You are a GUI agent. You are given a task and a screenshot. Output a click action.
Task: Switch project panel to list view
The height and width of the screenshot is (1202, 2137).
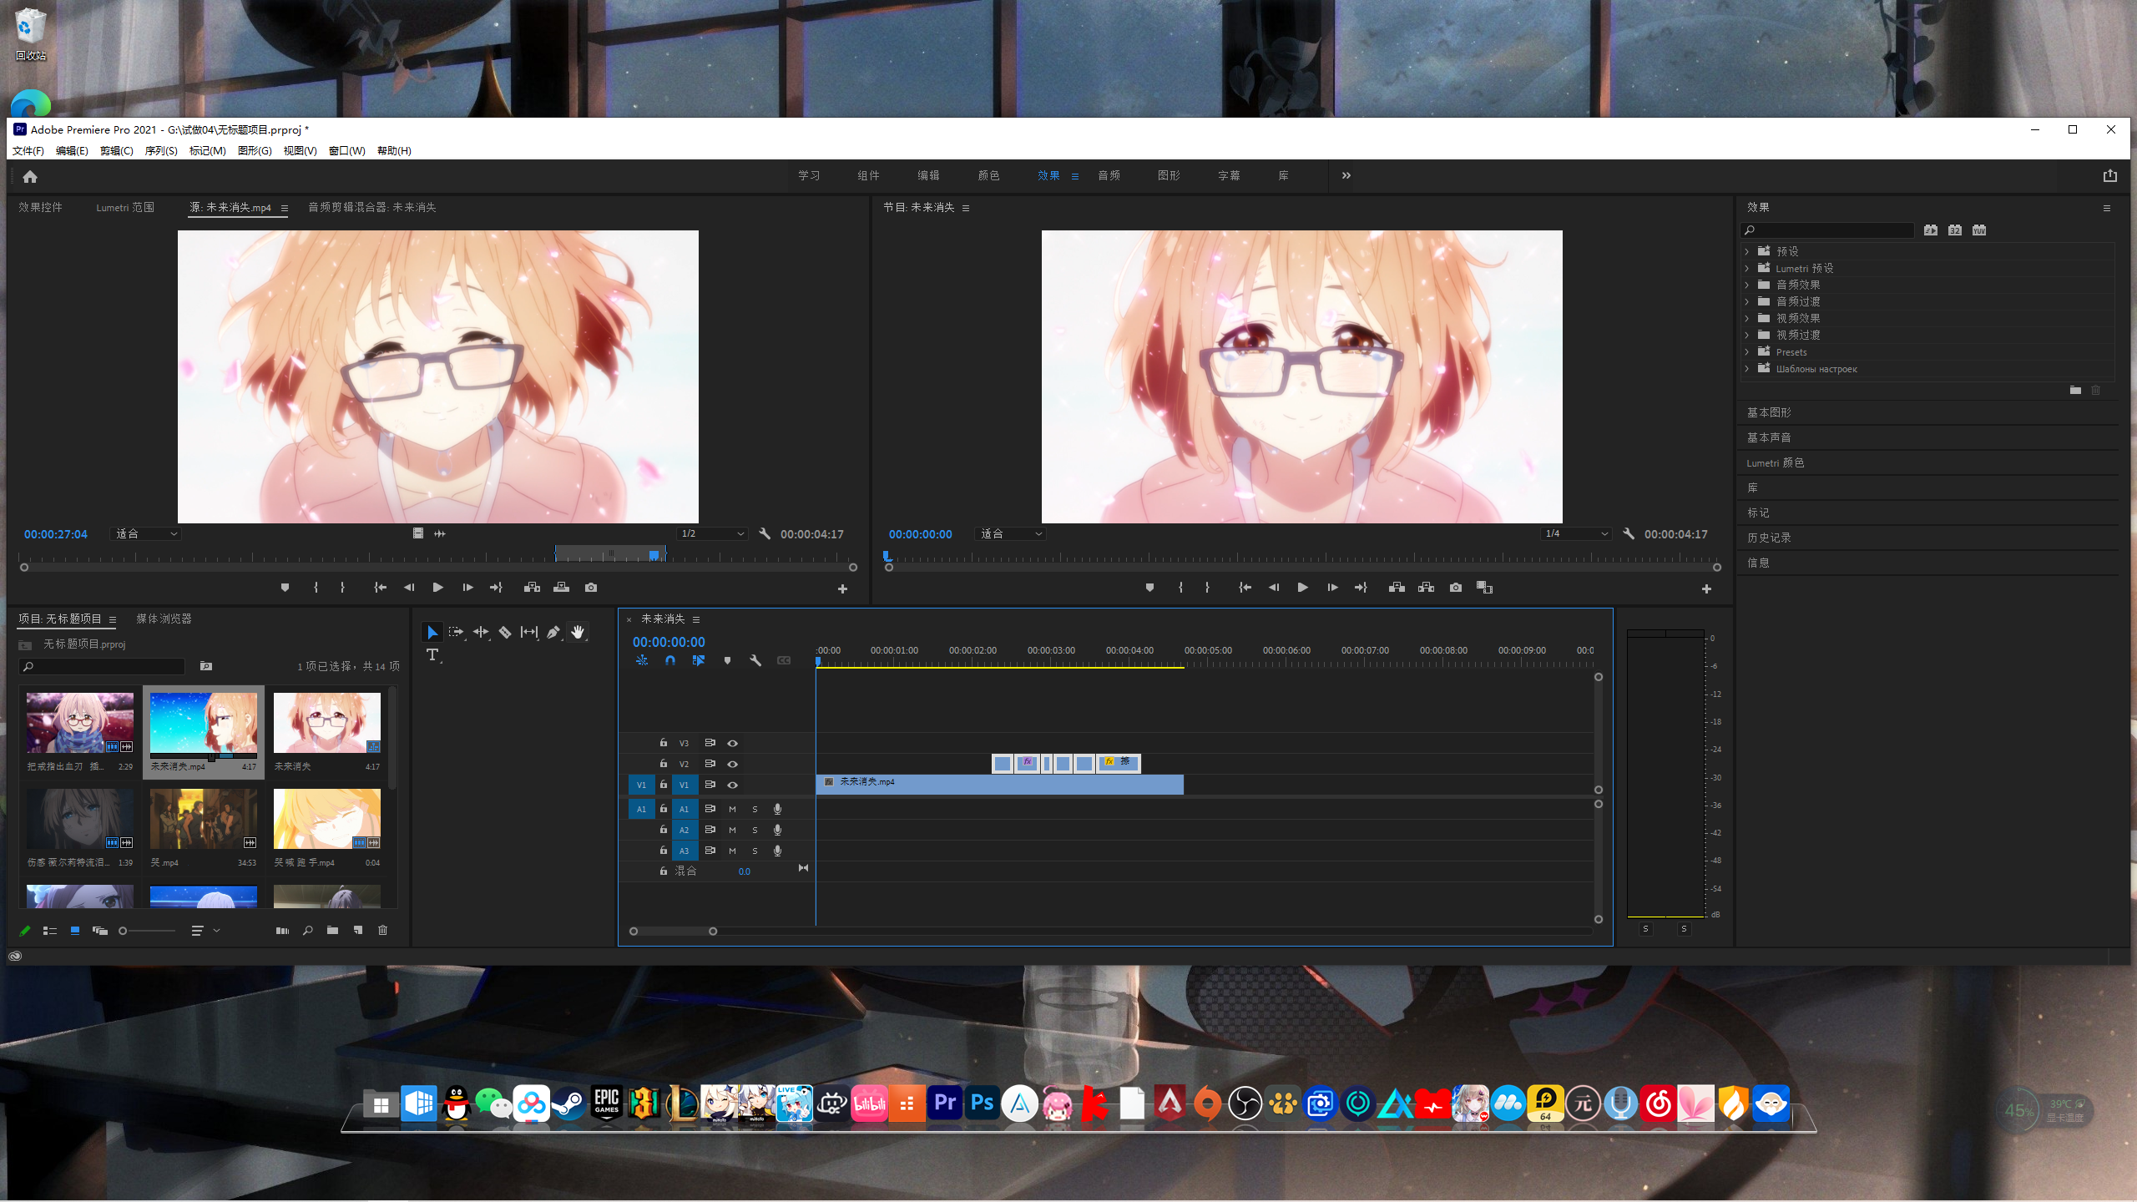click(50, 931)
